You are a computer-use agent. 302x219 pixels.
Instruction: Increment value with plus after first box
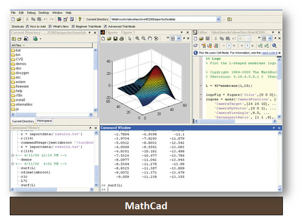234,45
